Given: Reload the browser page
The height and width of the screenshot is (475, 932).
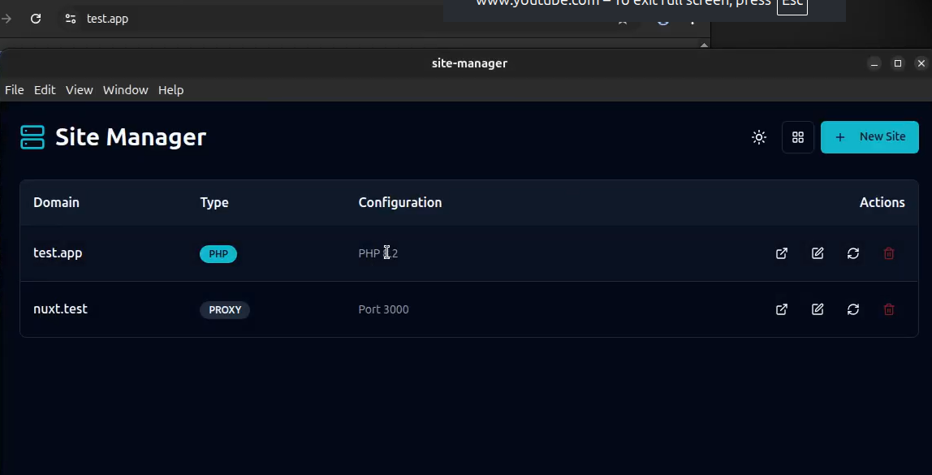Looking at the screenshot, I should coord(36,19).
